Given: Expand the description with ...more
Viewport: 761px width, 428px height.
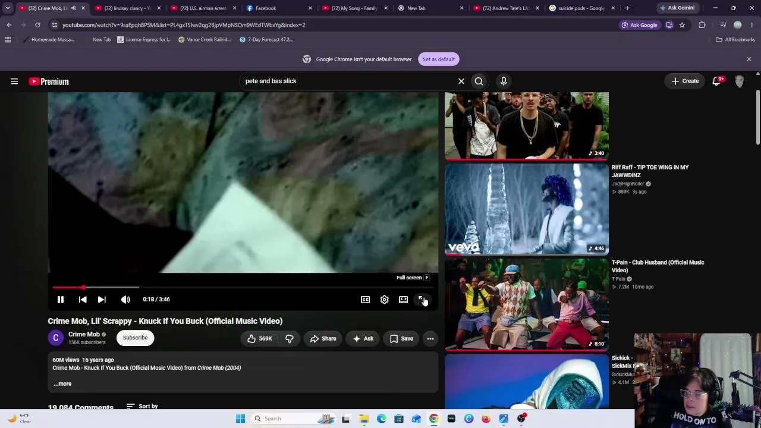Looking at the screenshot, I should (62, 383).
